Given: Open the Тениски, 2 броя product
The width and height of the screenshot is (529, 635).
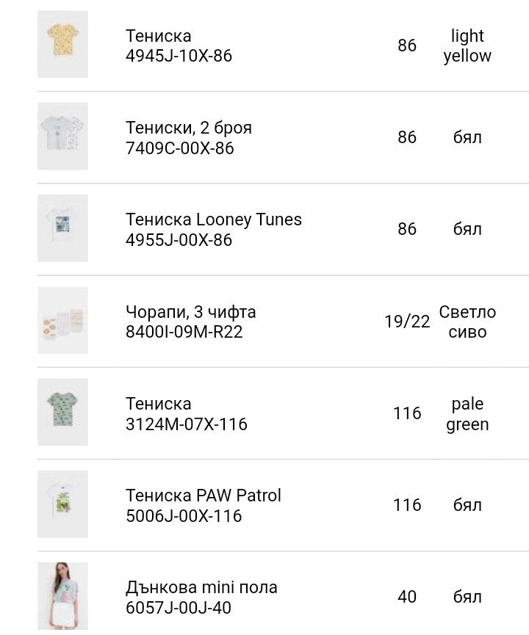Looking at the screenshot, I should pyautogui.click(x=189, y=128).
